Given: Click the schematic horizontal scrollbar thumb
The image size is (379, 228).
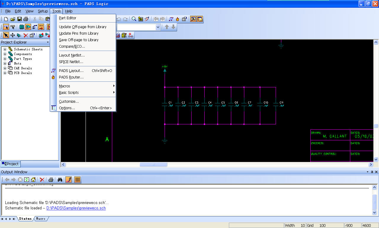Looking at the screenshot, I should point(153,165).
